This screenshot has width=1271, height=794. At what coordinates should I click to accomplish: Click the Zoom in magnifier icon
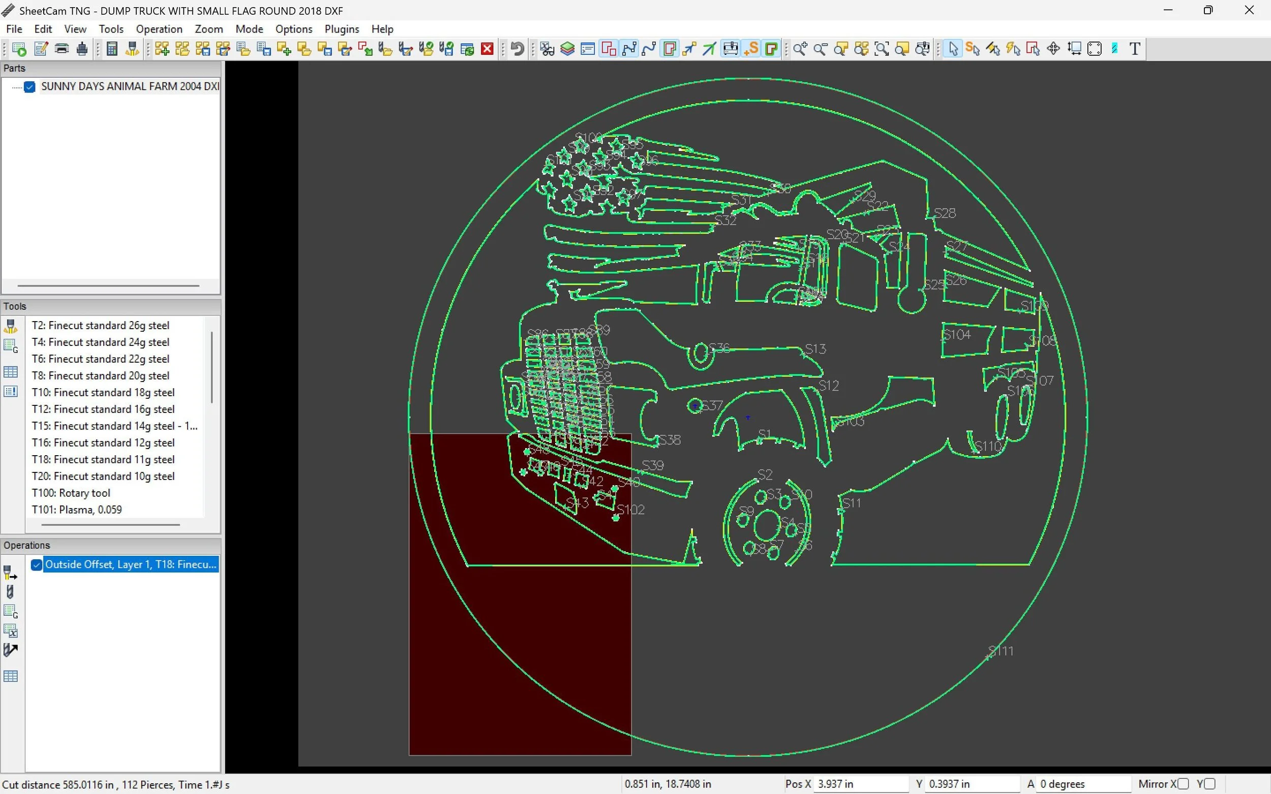(x=800, y=49)
